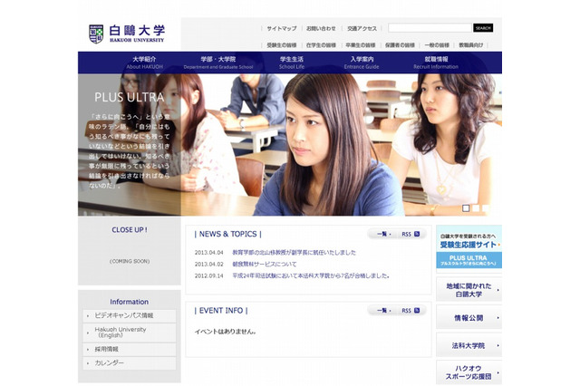Go to the 保護者の皆様 page
This screenshot has height=386, width=580.
pyautogui.click(x=400, y=45)
